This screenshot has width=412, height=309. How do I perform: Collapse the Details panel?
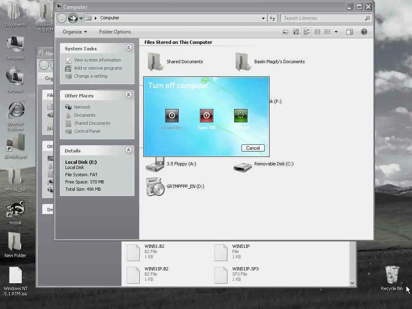coord(128,150)
